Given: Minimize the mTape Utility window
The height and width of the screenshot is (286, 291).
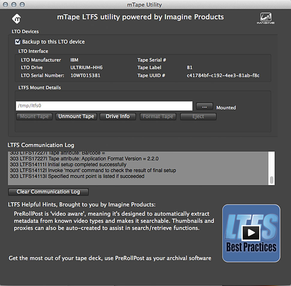Looking at the screenshot, I should click(x=14, y=4).
